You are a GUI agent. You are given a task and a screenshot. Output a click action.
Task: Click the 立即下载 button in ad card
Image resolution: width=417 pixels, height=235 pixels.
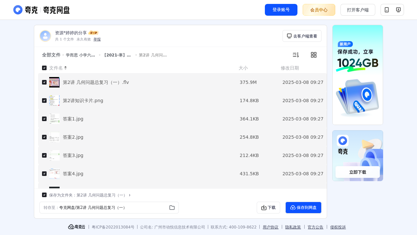pyautogui.click(x=358, y=172)
